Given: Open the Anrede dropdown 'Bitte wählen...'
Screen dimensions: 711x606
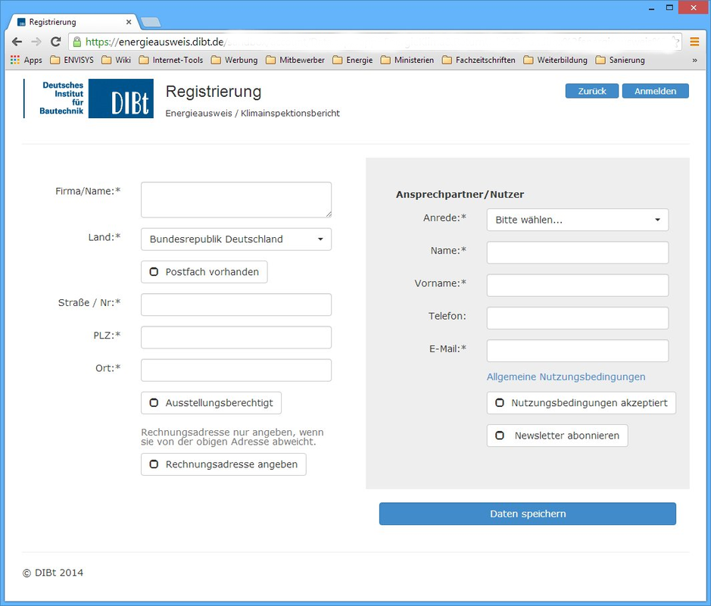Looking at the screenshot, I should pos(577,220).
